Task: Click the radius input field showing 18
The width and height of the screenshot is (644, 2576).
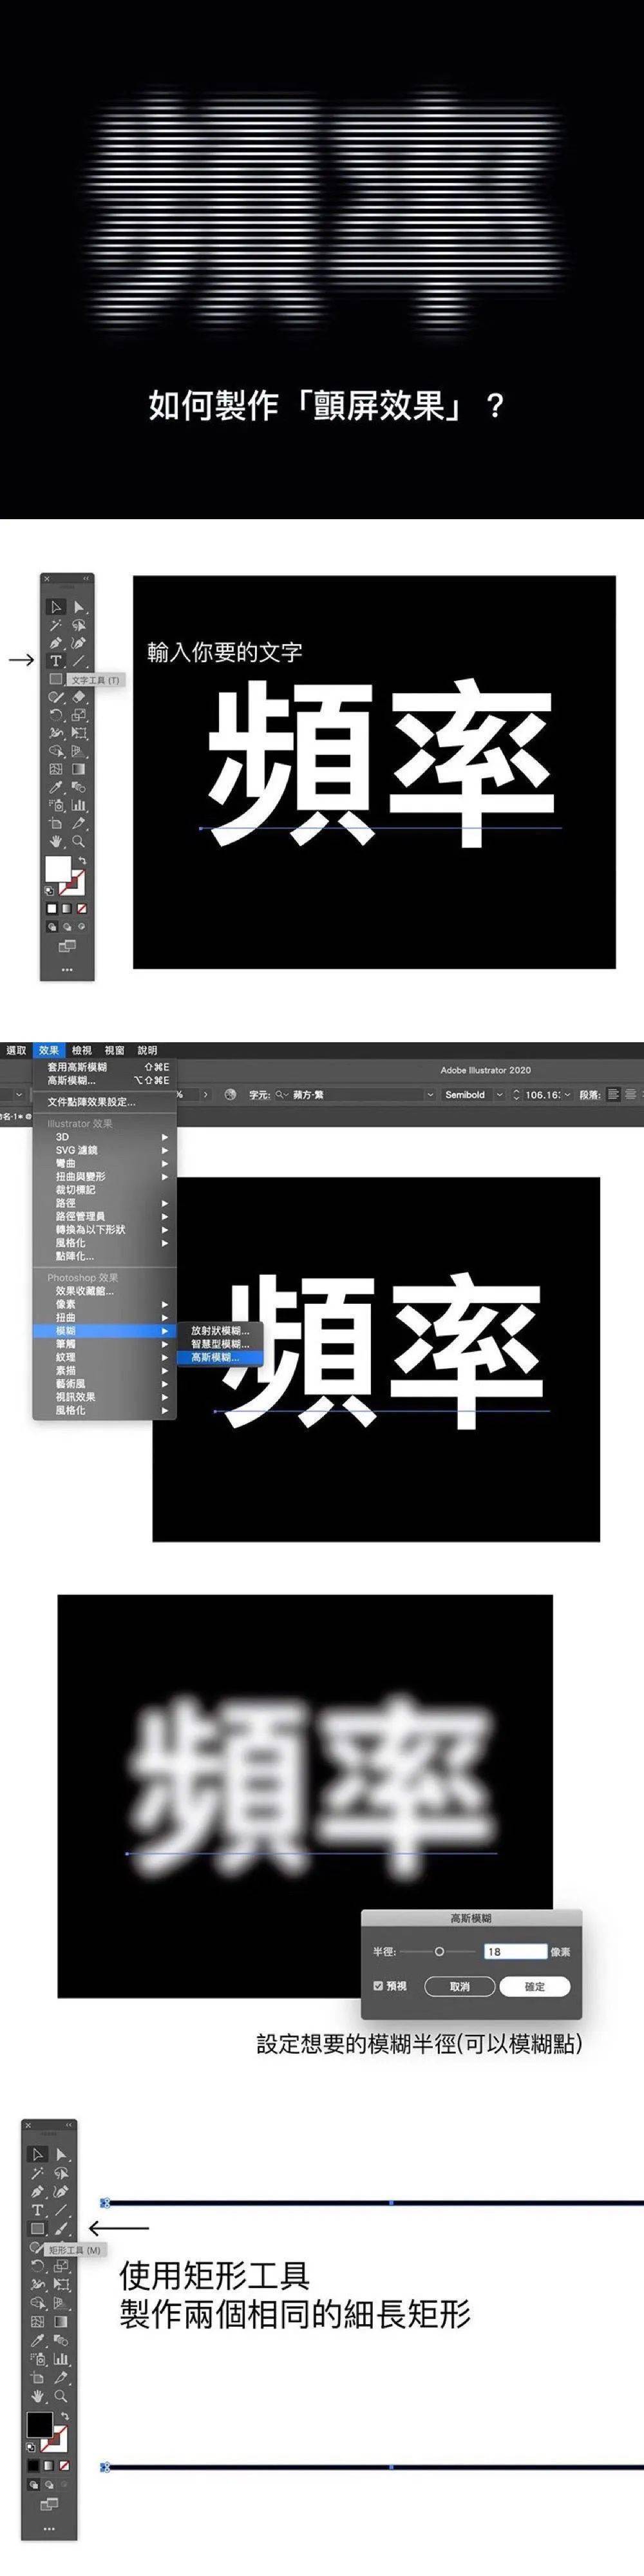Action: click(515, 1951)
